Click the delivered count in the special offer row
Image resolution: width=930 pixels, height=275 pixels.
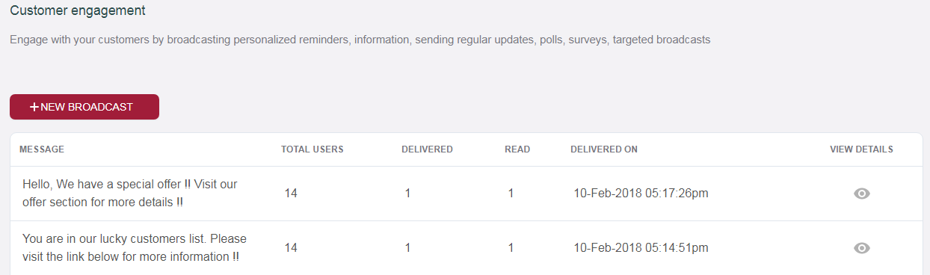[407, 194]
